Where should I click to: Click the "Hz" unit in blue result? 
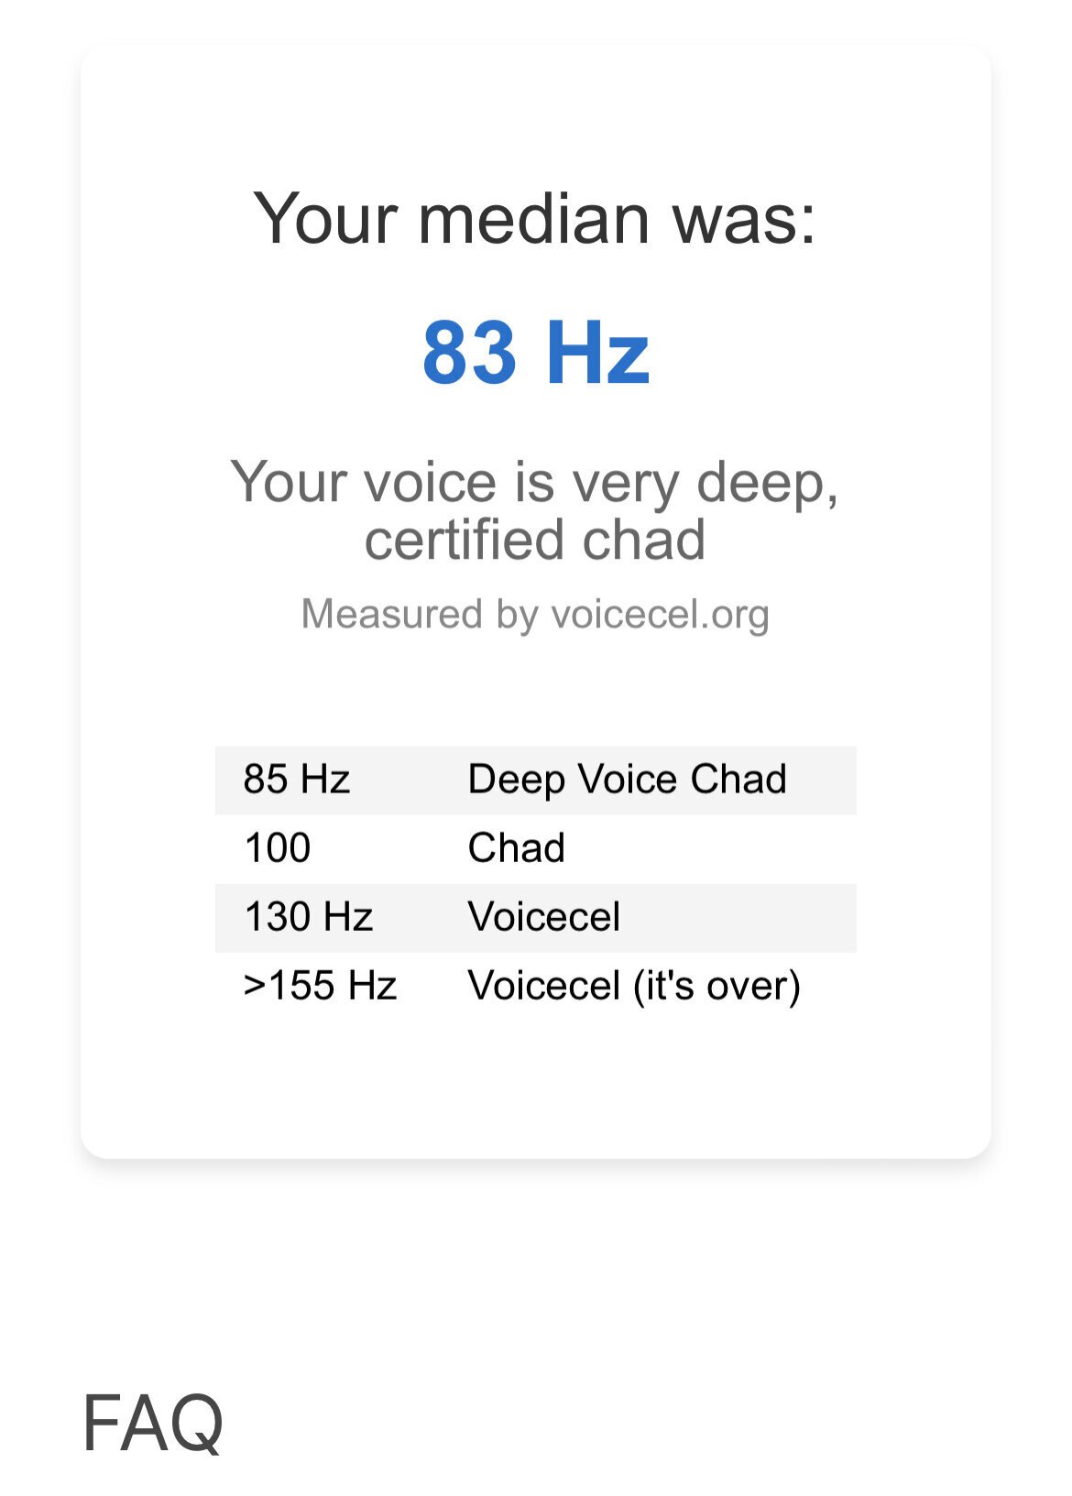click(597, 353)
